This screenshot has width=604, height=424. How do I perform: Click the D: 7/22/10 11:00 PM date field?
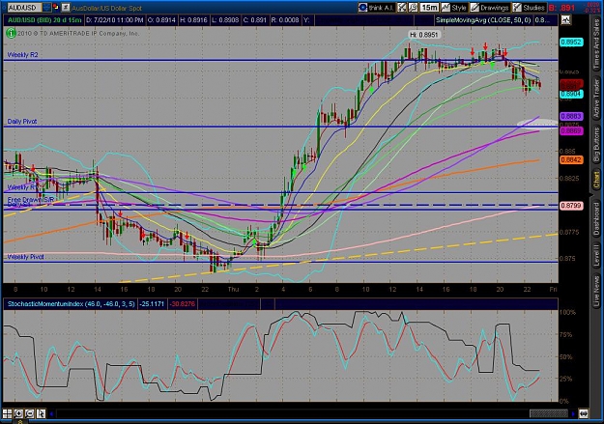pos(115,20)
